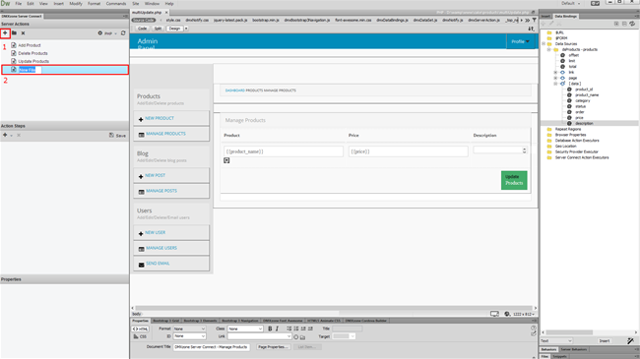Image resolution: width=640 pixels, height=359 pixels.
Task: Select the Add Product server action
Action: (x=30, y=45)
